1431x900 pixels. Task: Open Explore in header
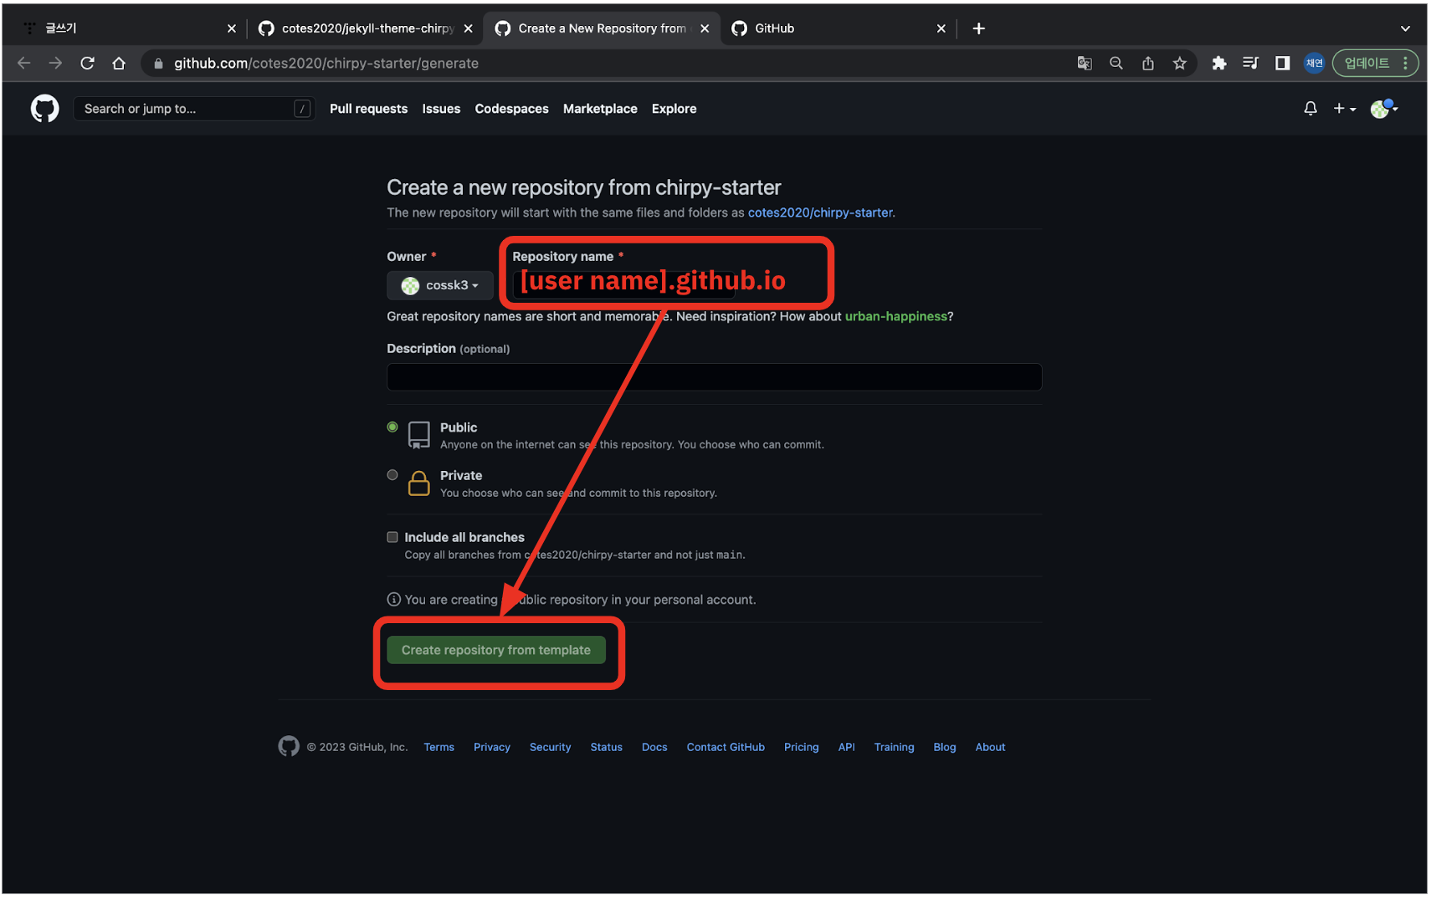point(674,109)
